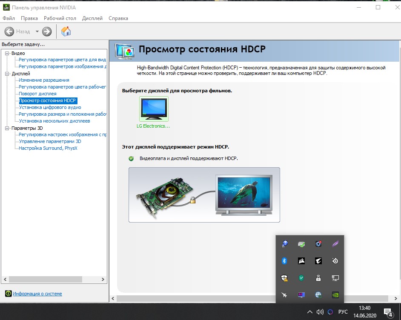Open the Рабочий стол menu
This screenshot has height=320, width=401.
[x=60, y=18]
